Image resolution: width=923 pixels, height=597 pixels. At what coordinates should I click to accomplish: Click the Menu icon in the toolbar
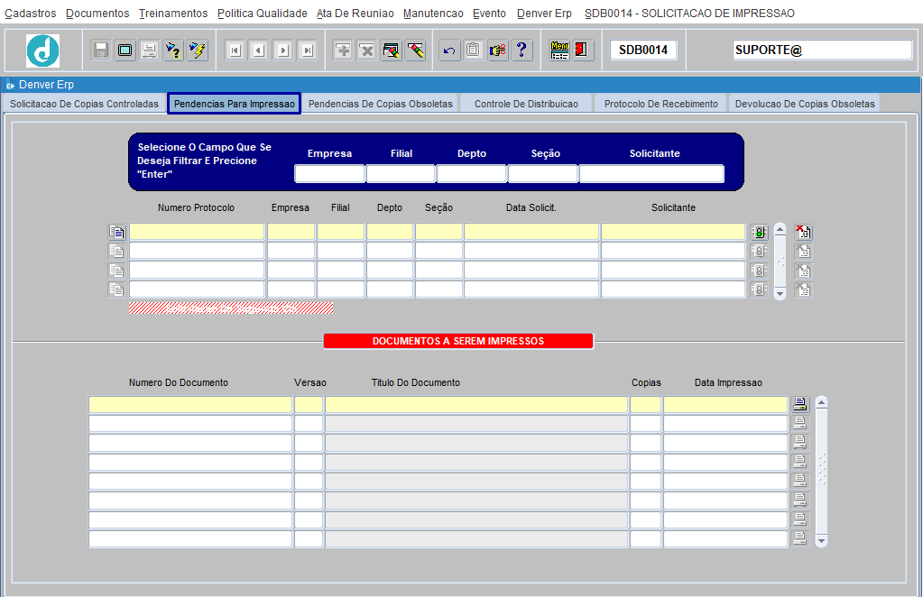click(x=559, y=51)
